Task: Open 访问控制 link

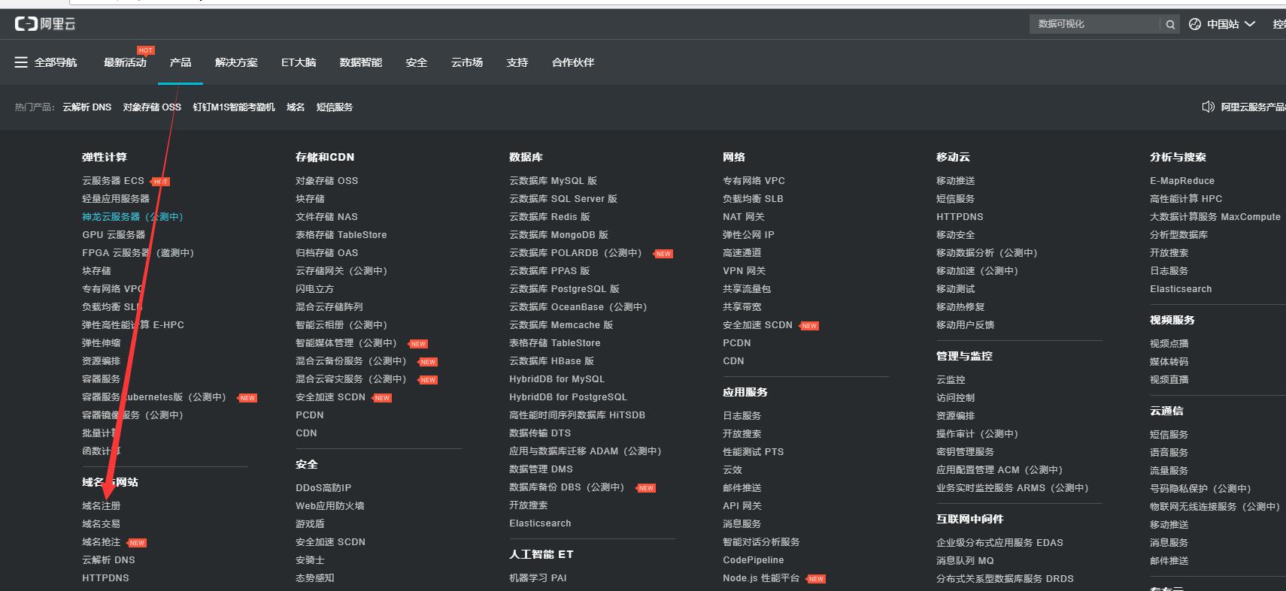Action: 955,398
